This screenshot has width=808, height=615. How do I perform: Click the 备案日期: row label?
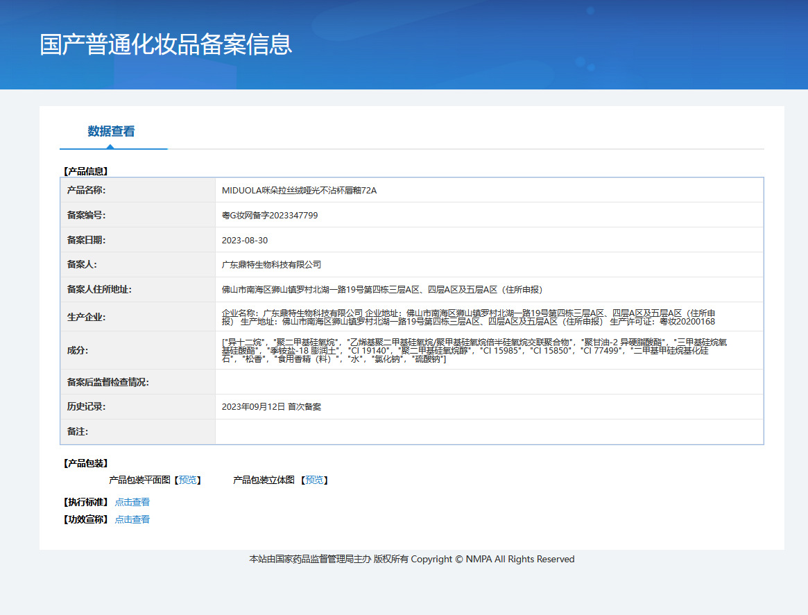click(x=86, y=241)
